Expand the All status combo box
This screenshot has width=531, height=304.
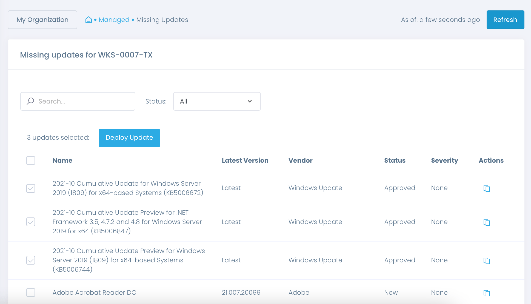coord(217,101)
